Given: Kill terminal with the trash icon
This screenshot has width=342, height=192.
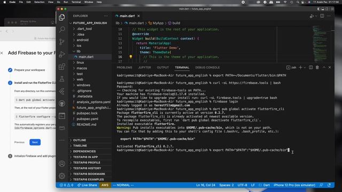Looking at the screenshot, I should pos(317,68).
